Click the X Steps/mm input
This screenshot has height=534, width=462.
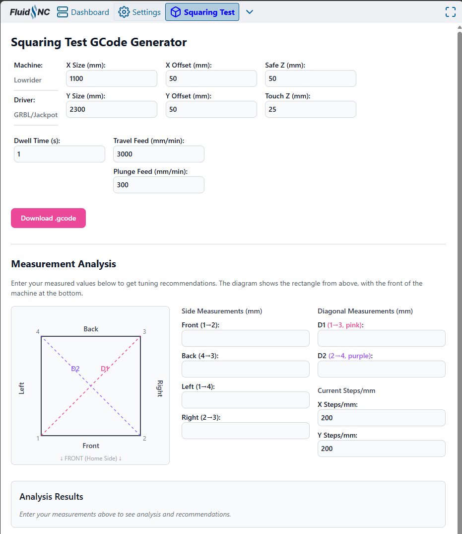click(x=382, y=418)
